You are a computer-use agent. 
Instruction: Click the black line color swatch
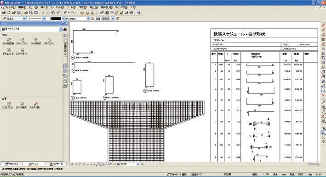(x=56, y=19)
